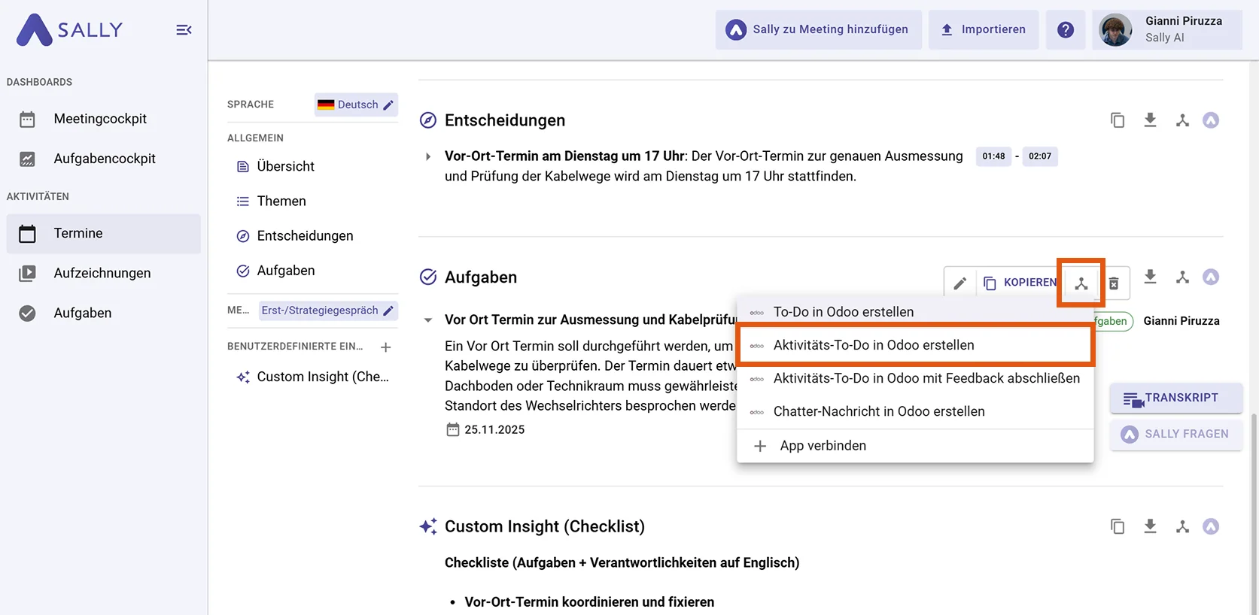The width and height of the screenshot is (1259, 615).
Task: Share Aufgaben section via integration icon
Action: (1182, 277)
